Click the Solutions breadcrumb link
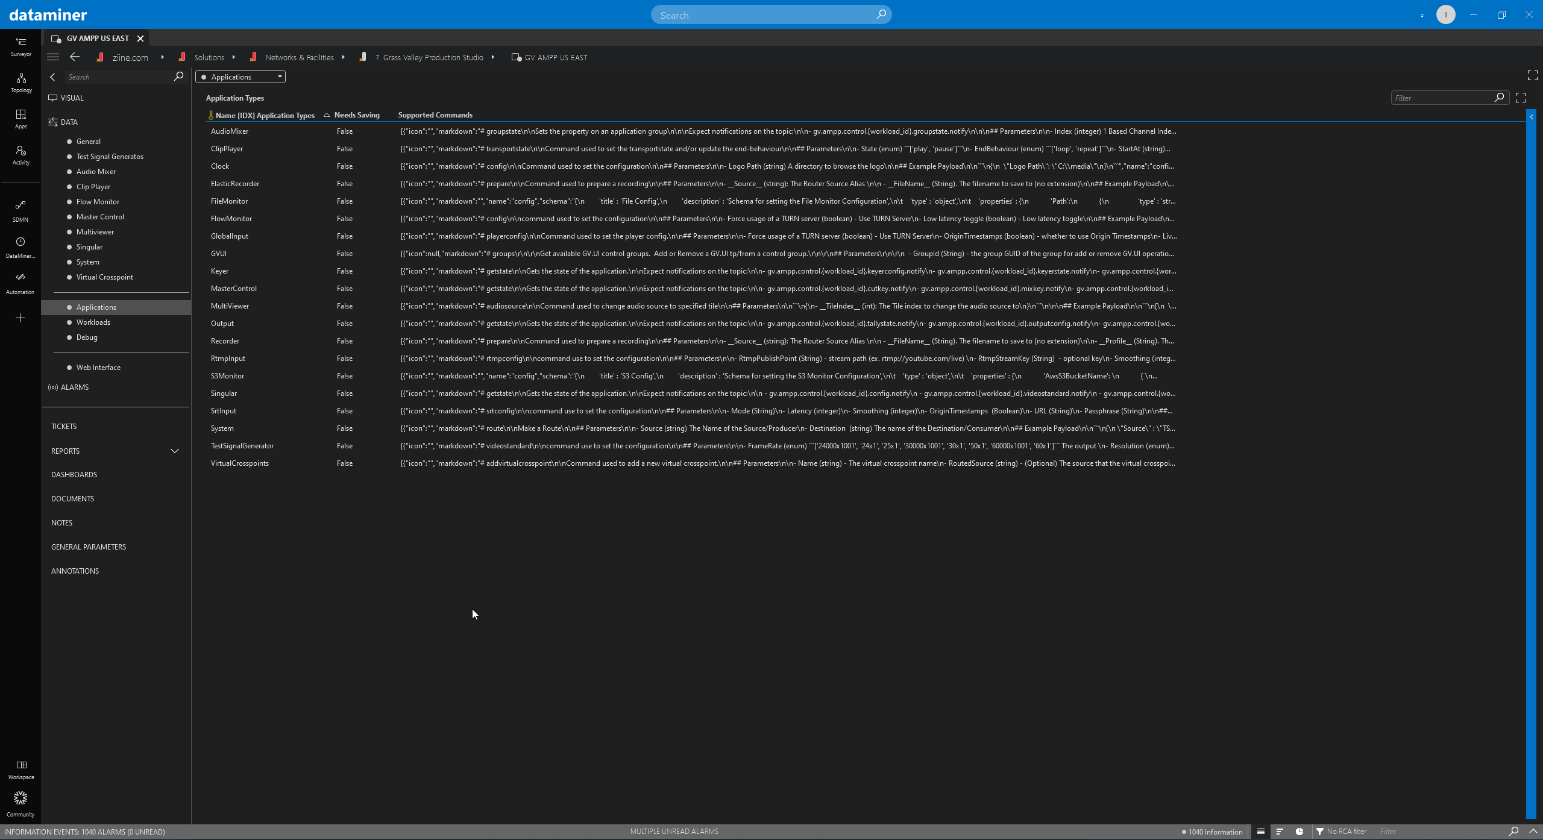This screenshot has height=840, width=1543. pos(209,57)
